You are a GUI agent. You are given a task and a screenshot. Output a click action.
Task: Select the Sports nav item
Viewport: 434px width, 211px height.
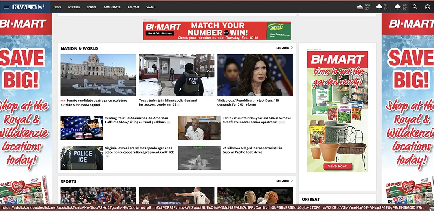(x=92, y=7)
